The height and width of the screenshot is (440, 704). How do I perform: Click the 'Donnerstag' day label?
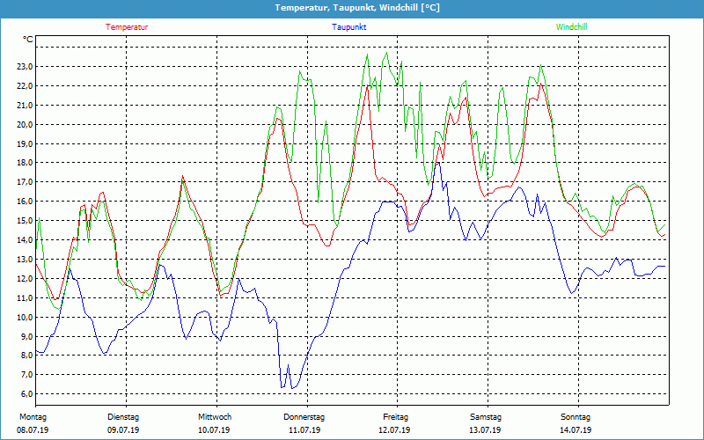click(x=304, y=417)
